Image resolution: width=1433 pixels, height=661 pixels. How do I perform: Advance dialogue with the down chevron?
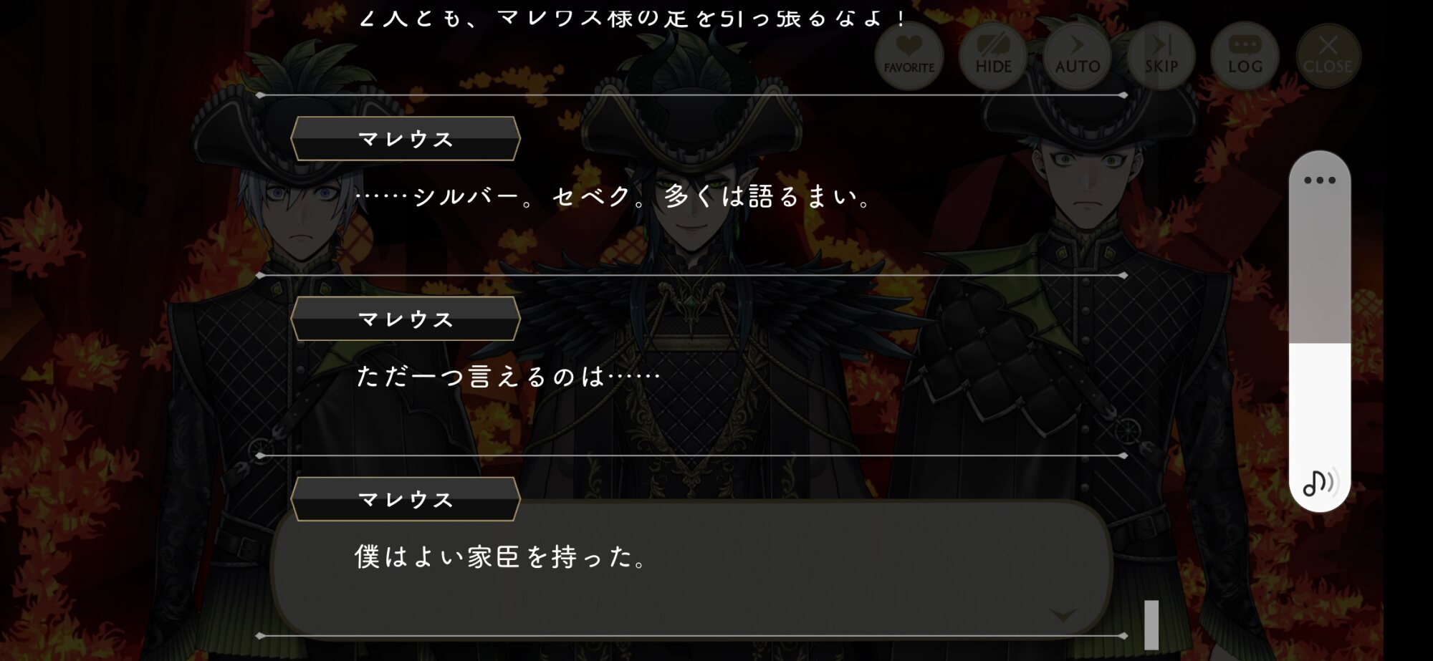pos(1063,615)
